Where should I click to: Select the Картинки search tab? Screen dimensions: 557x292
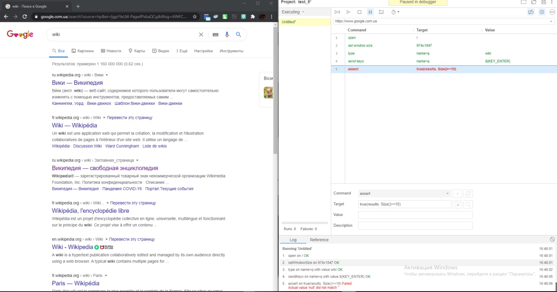click(x=83, y=51)
